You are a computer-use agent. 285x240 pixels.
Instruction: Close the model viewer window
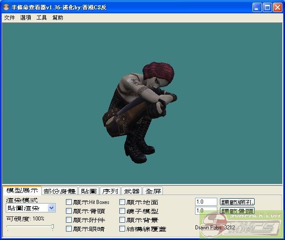pos(277,8)
